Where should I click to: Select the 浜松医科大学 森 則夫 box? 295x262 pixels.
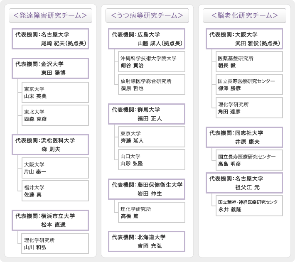(x=50, y=145)
